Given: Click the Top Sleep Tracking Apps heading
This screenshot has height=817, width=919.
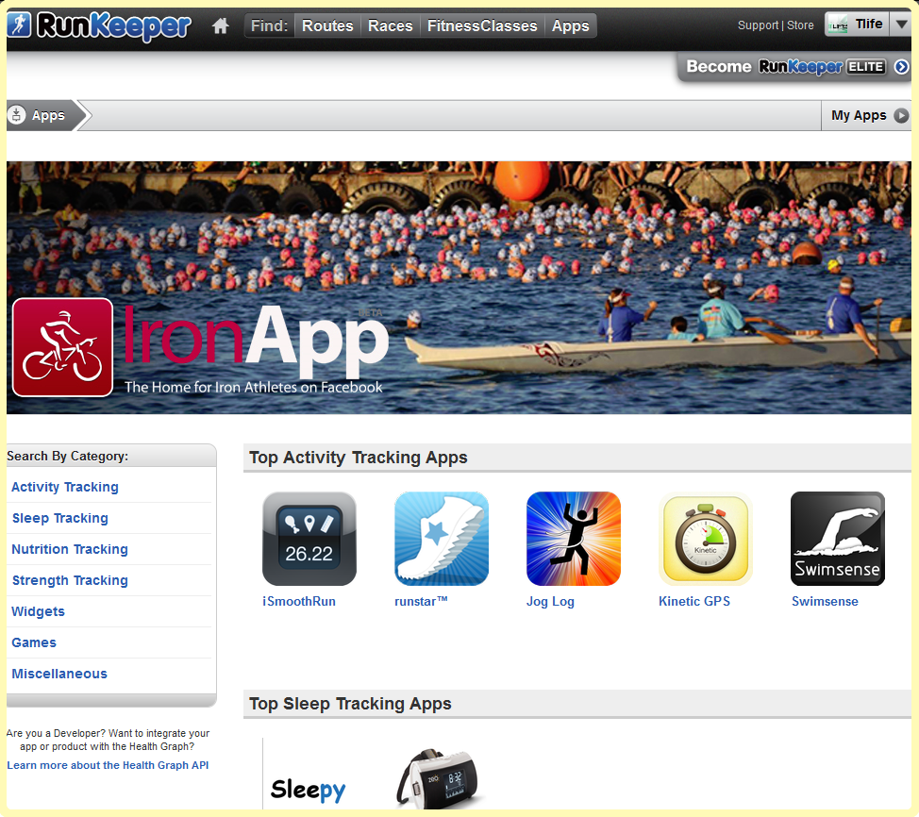Looking at the screenshot, I should (x=350, y=703).
